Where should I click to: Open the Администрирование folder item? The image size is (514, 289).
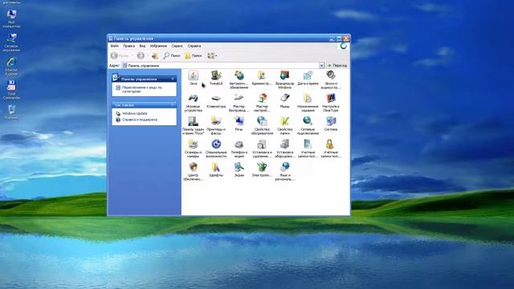pyautogui.click(x=262, y=78)
